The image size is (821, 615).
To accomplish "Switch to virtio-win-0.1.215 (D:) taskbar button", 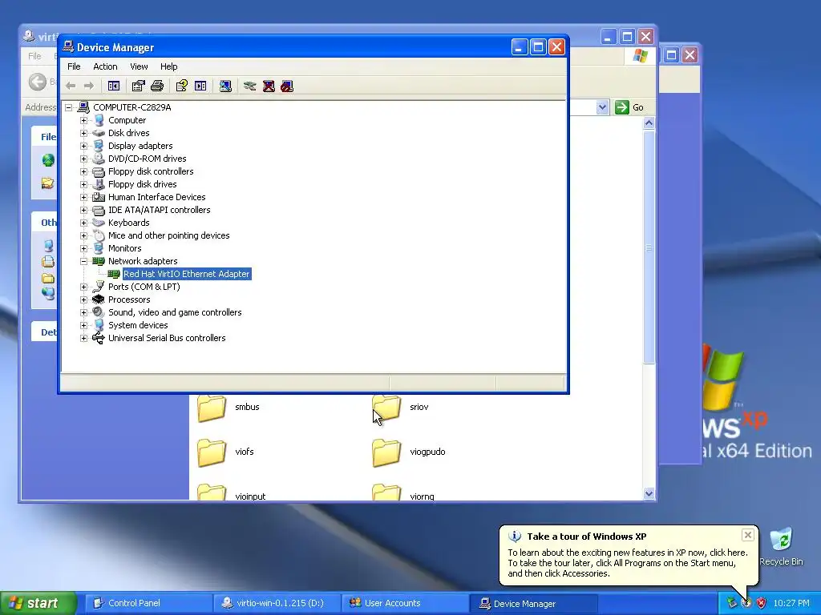I will [277, 603].
